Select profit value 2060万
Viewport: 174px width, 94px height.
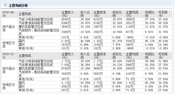[x=130, y=68]
